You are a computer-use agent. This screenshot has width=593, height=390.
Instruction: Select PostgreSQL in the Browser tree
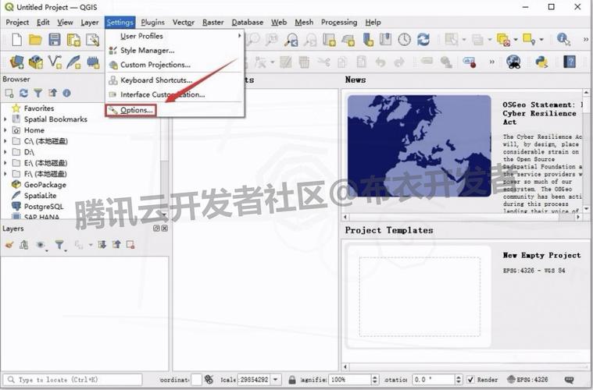(44, 207)
